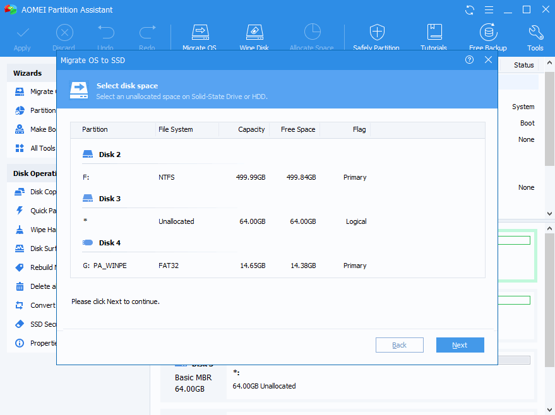Image resolution: width=555 pixels, height=415 pixels.
Task: Click the FAT32 file system cell
Action: pyautogui.click(x=169, y=266)
